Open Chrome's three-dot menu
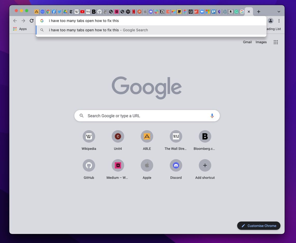The width and height of the screenshot is (296, 243). tap(279, 21)
